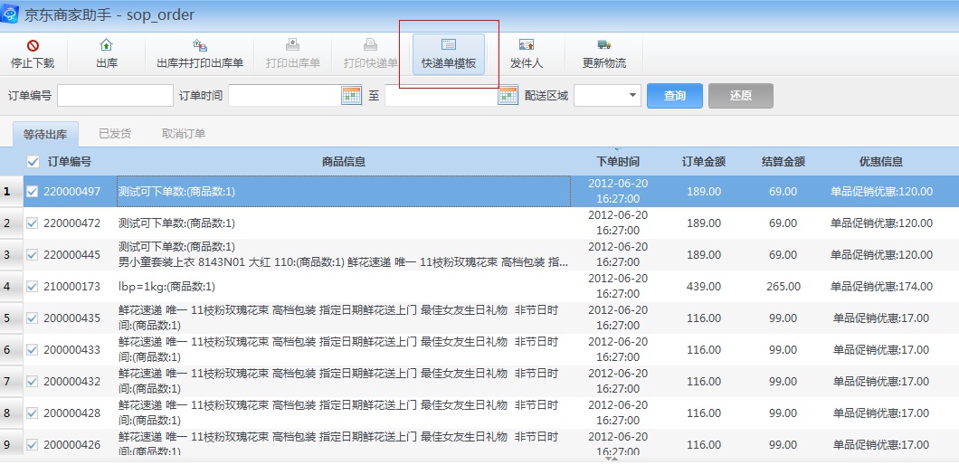Click the 更新物流 update logistics icon

pos(603,45)
